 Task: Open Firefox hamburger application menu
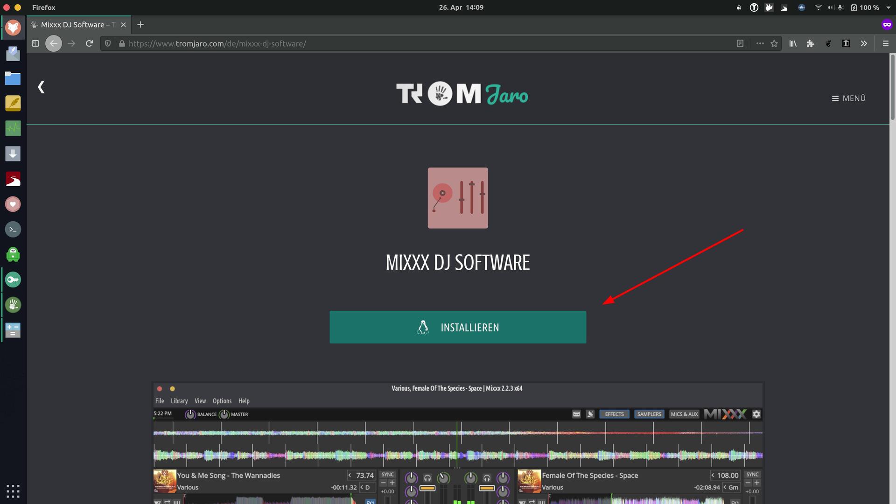click(x=885, y=43)
